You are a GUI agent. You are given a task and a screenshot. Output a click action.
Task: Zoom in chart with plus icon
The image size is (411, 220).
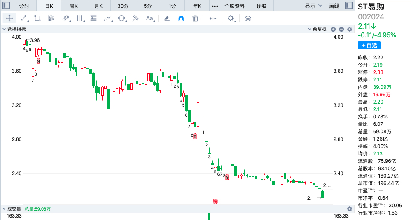pyautogui.click(x=333, y=29)
